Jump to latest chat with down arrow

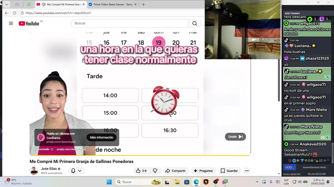point(328,160)
